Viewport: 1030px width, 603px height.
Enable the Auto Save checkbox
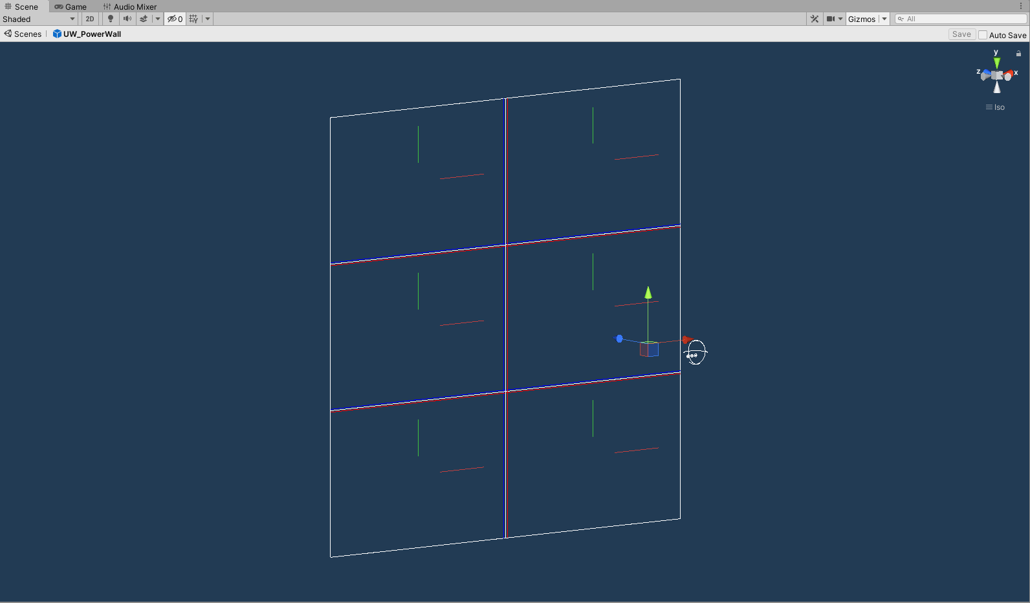point(983,35)
